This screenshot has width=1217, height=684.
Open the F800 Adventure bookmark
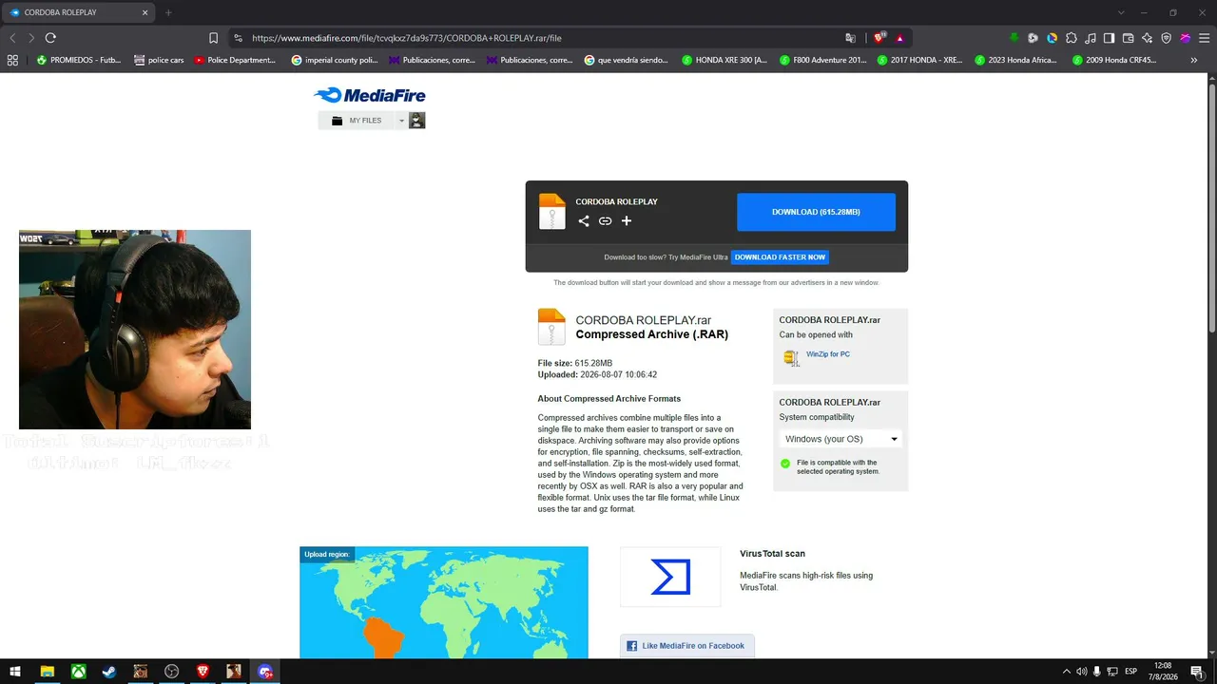pyautogui.click(x=822, y=60)
